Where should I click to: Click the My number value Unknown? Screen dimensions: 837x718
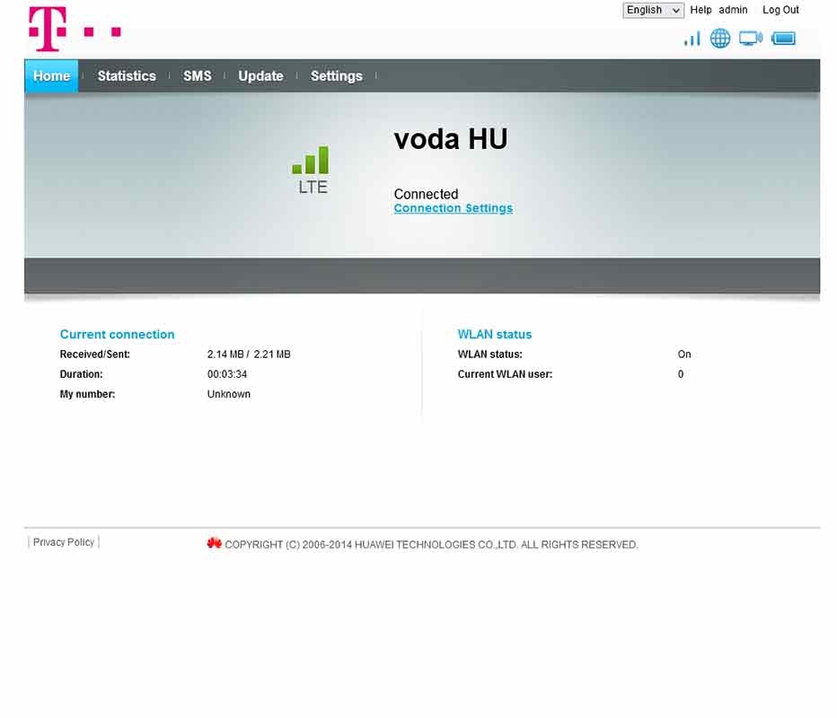tap(228, 394)
